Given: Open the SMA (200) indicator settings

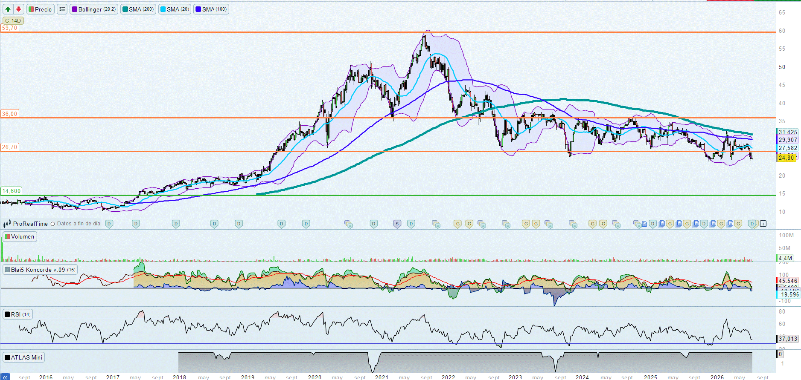Looking at the screenshot, I should [x=138, y=9].
